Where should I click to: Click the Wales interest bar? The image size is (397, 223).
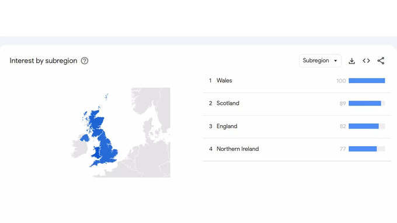pos(367,80)
